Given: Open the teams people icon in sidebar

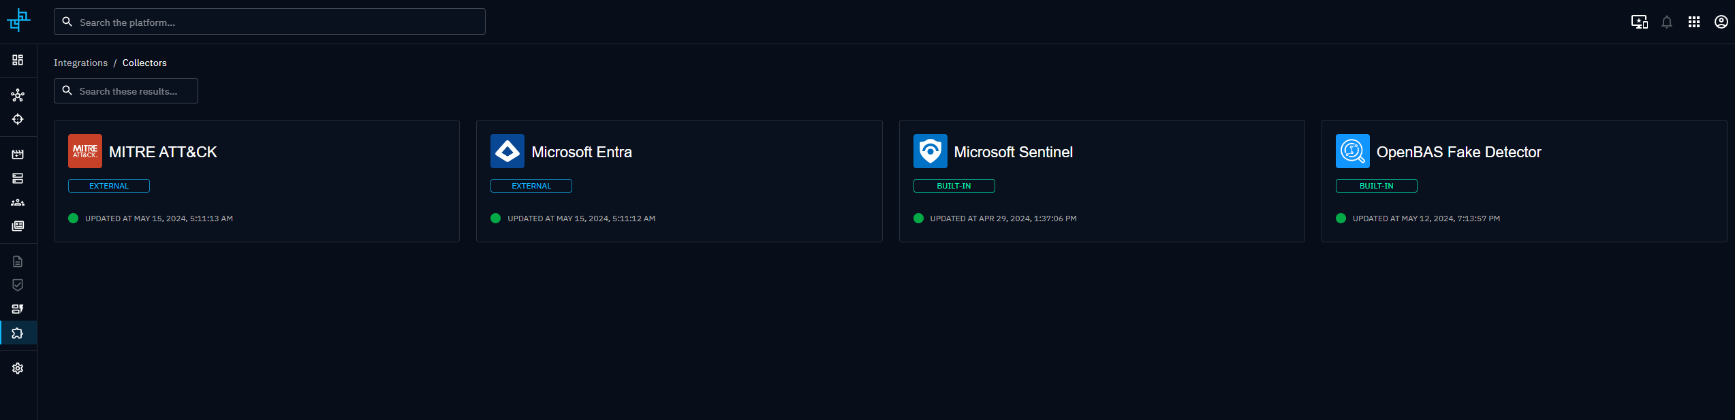Looking at the screenshot, I should (18, 202).
